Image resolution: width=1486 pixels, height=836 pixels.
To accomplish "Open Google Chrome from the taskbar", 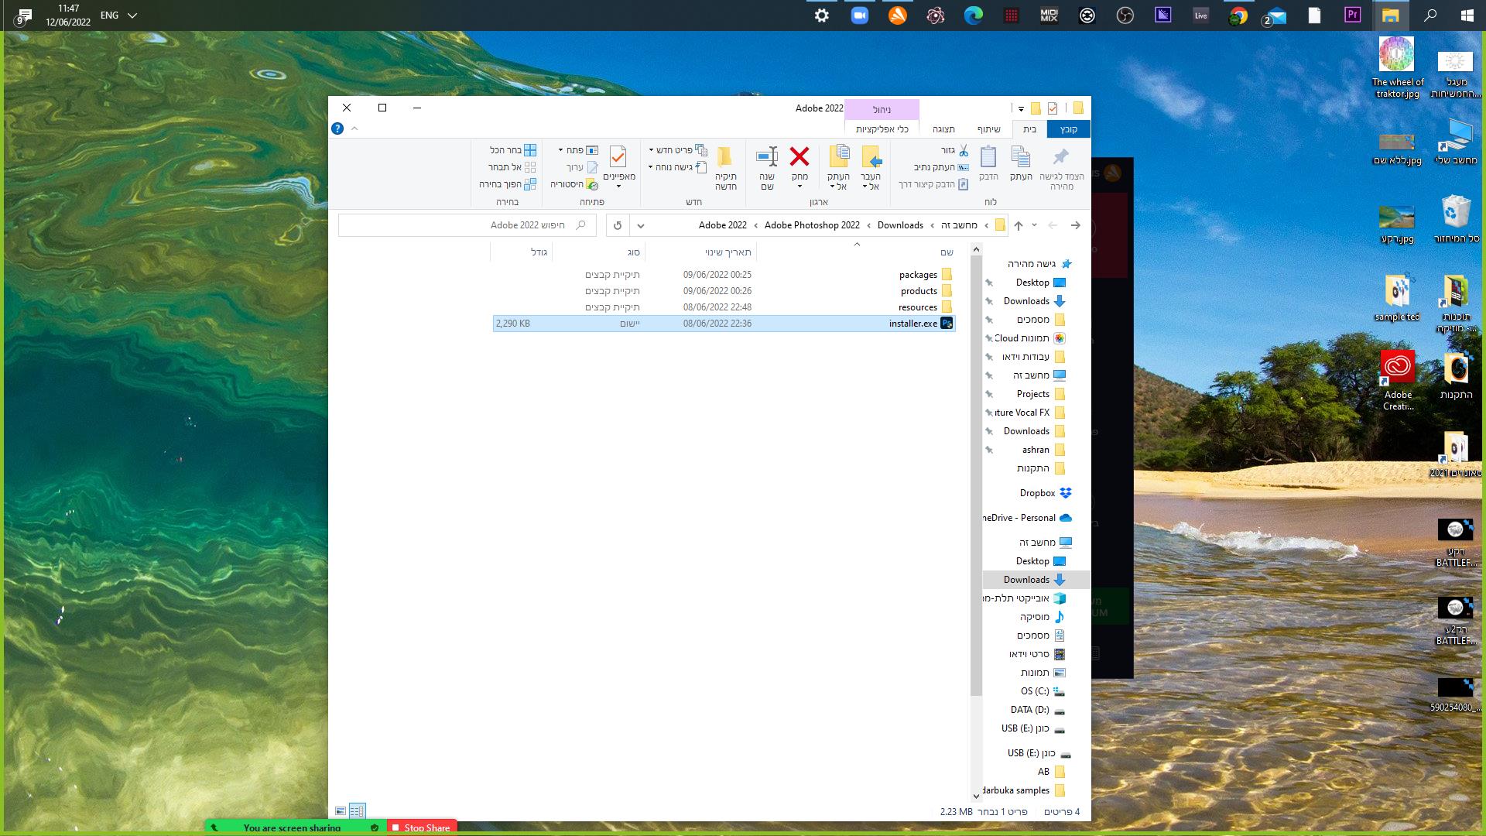I will pos(1238,15).
